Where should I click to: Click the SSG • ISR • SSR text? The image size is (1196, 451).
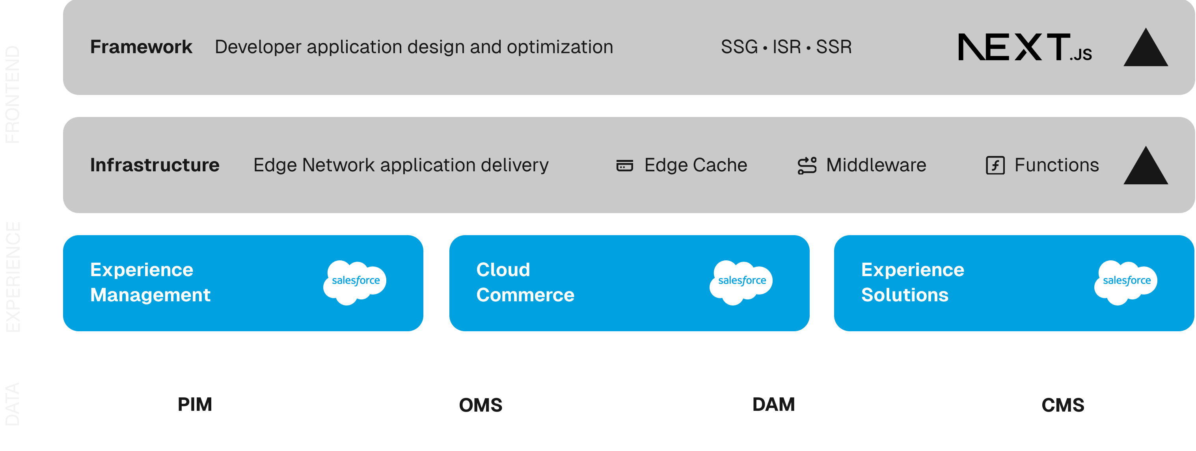[786, 47]
